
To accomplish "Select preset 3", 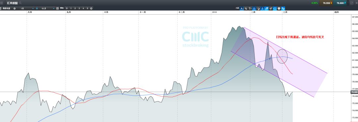I will pyautogui.click(x=79, y=8).
